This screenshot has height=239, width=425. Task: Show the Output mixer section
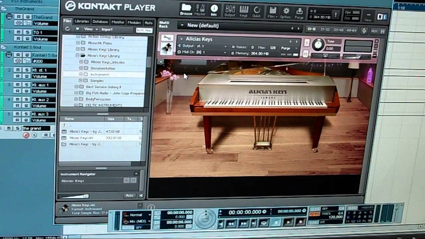[230, 11]
